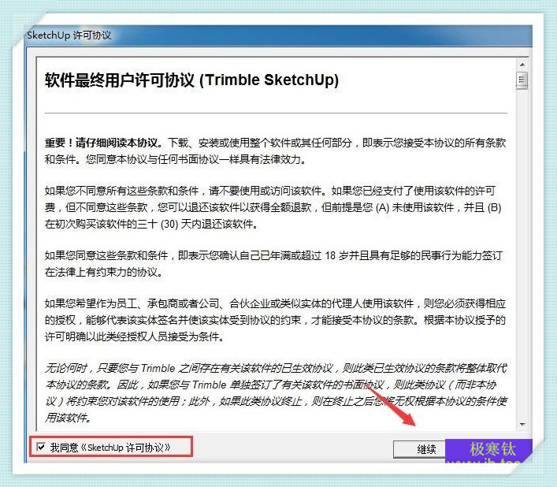The width and height of the screenshot is (557, 487).
Task: Click the paragraph starting 如果您不同意所有这些条款和条件
Action: [x=273, y=207]
